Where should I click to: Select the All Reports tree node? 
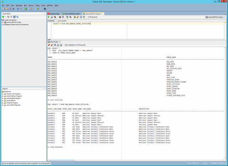[7, 92]
